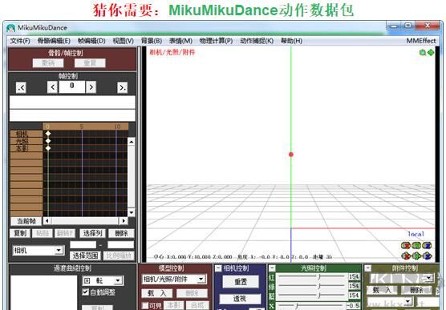
Task: Toggle the 自動調整 checkbox
Action: pyautogui.click(x=85, y=292)
